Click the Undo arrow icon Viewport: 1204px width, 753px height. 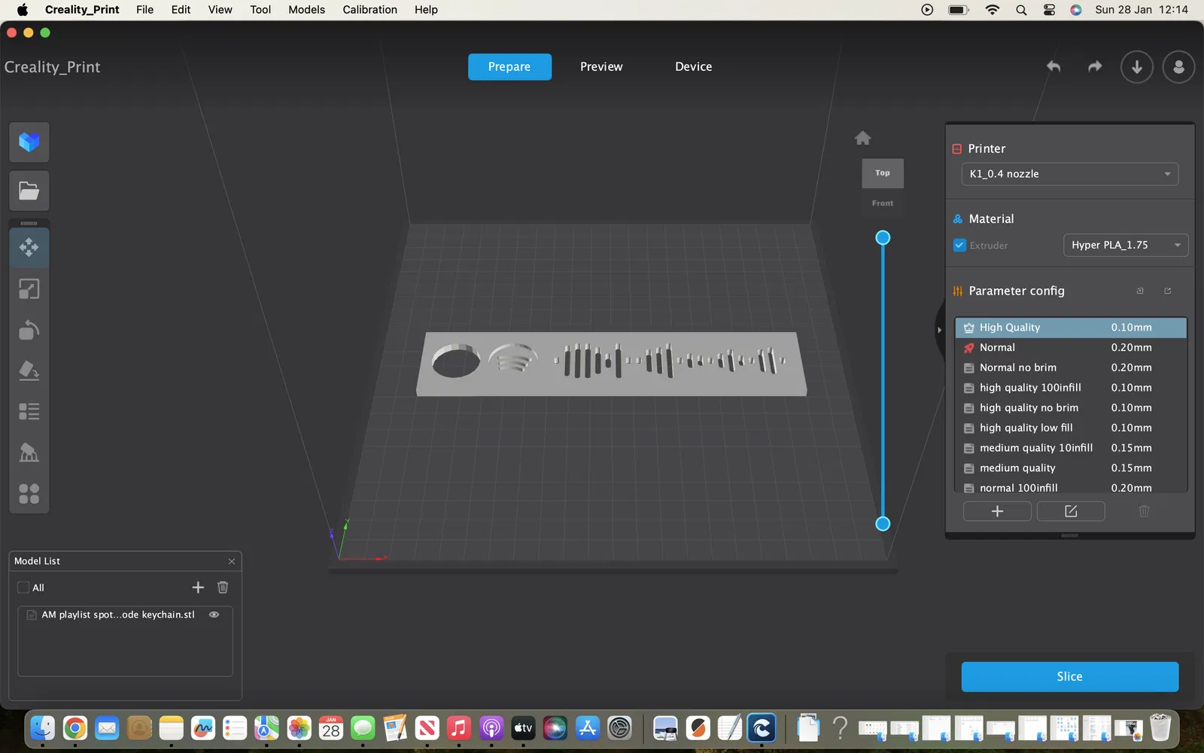1053,66
